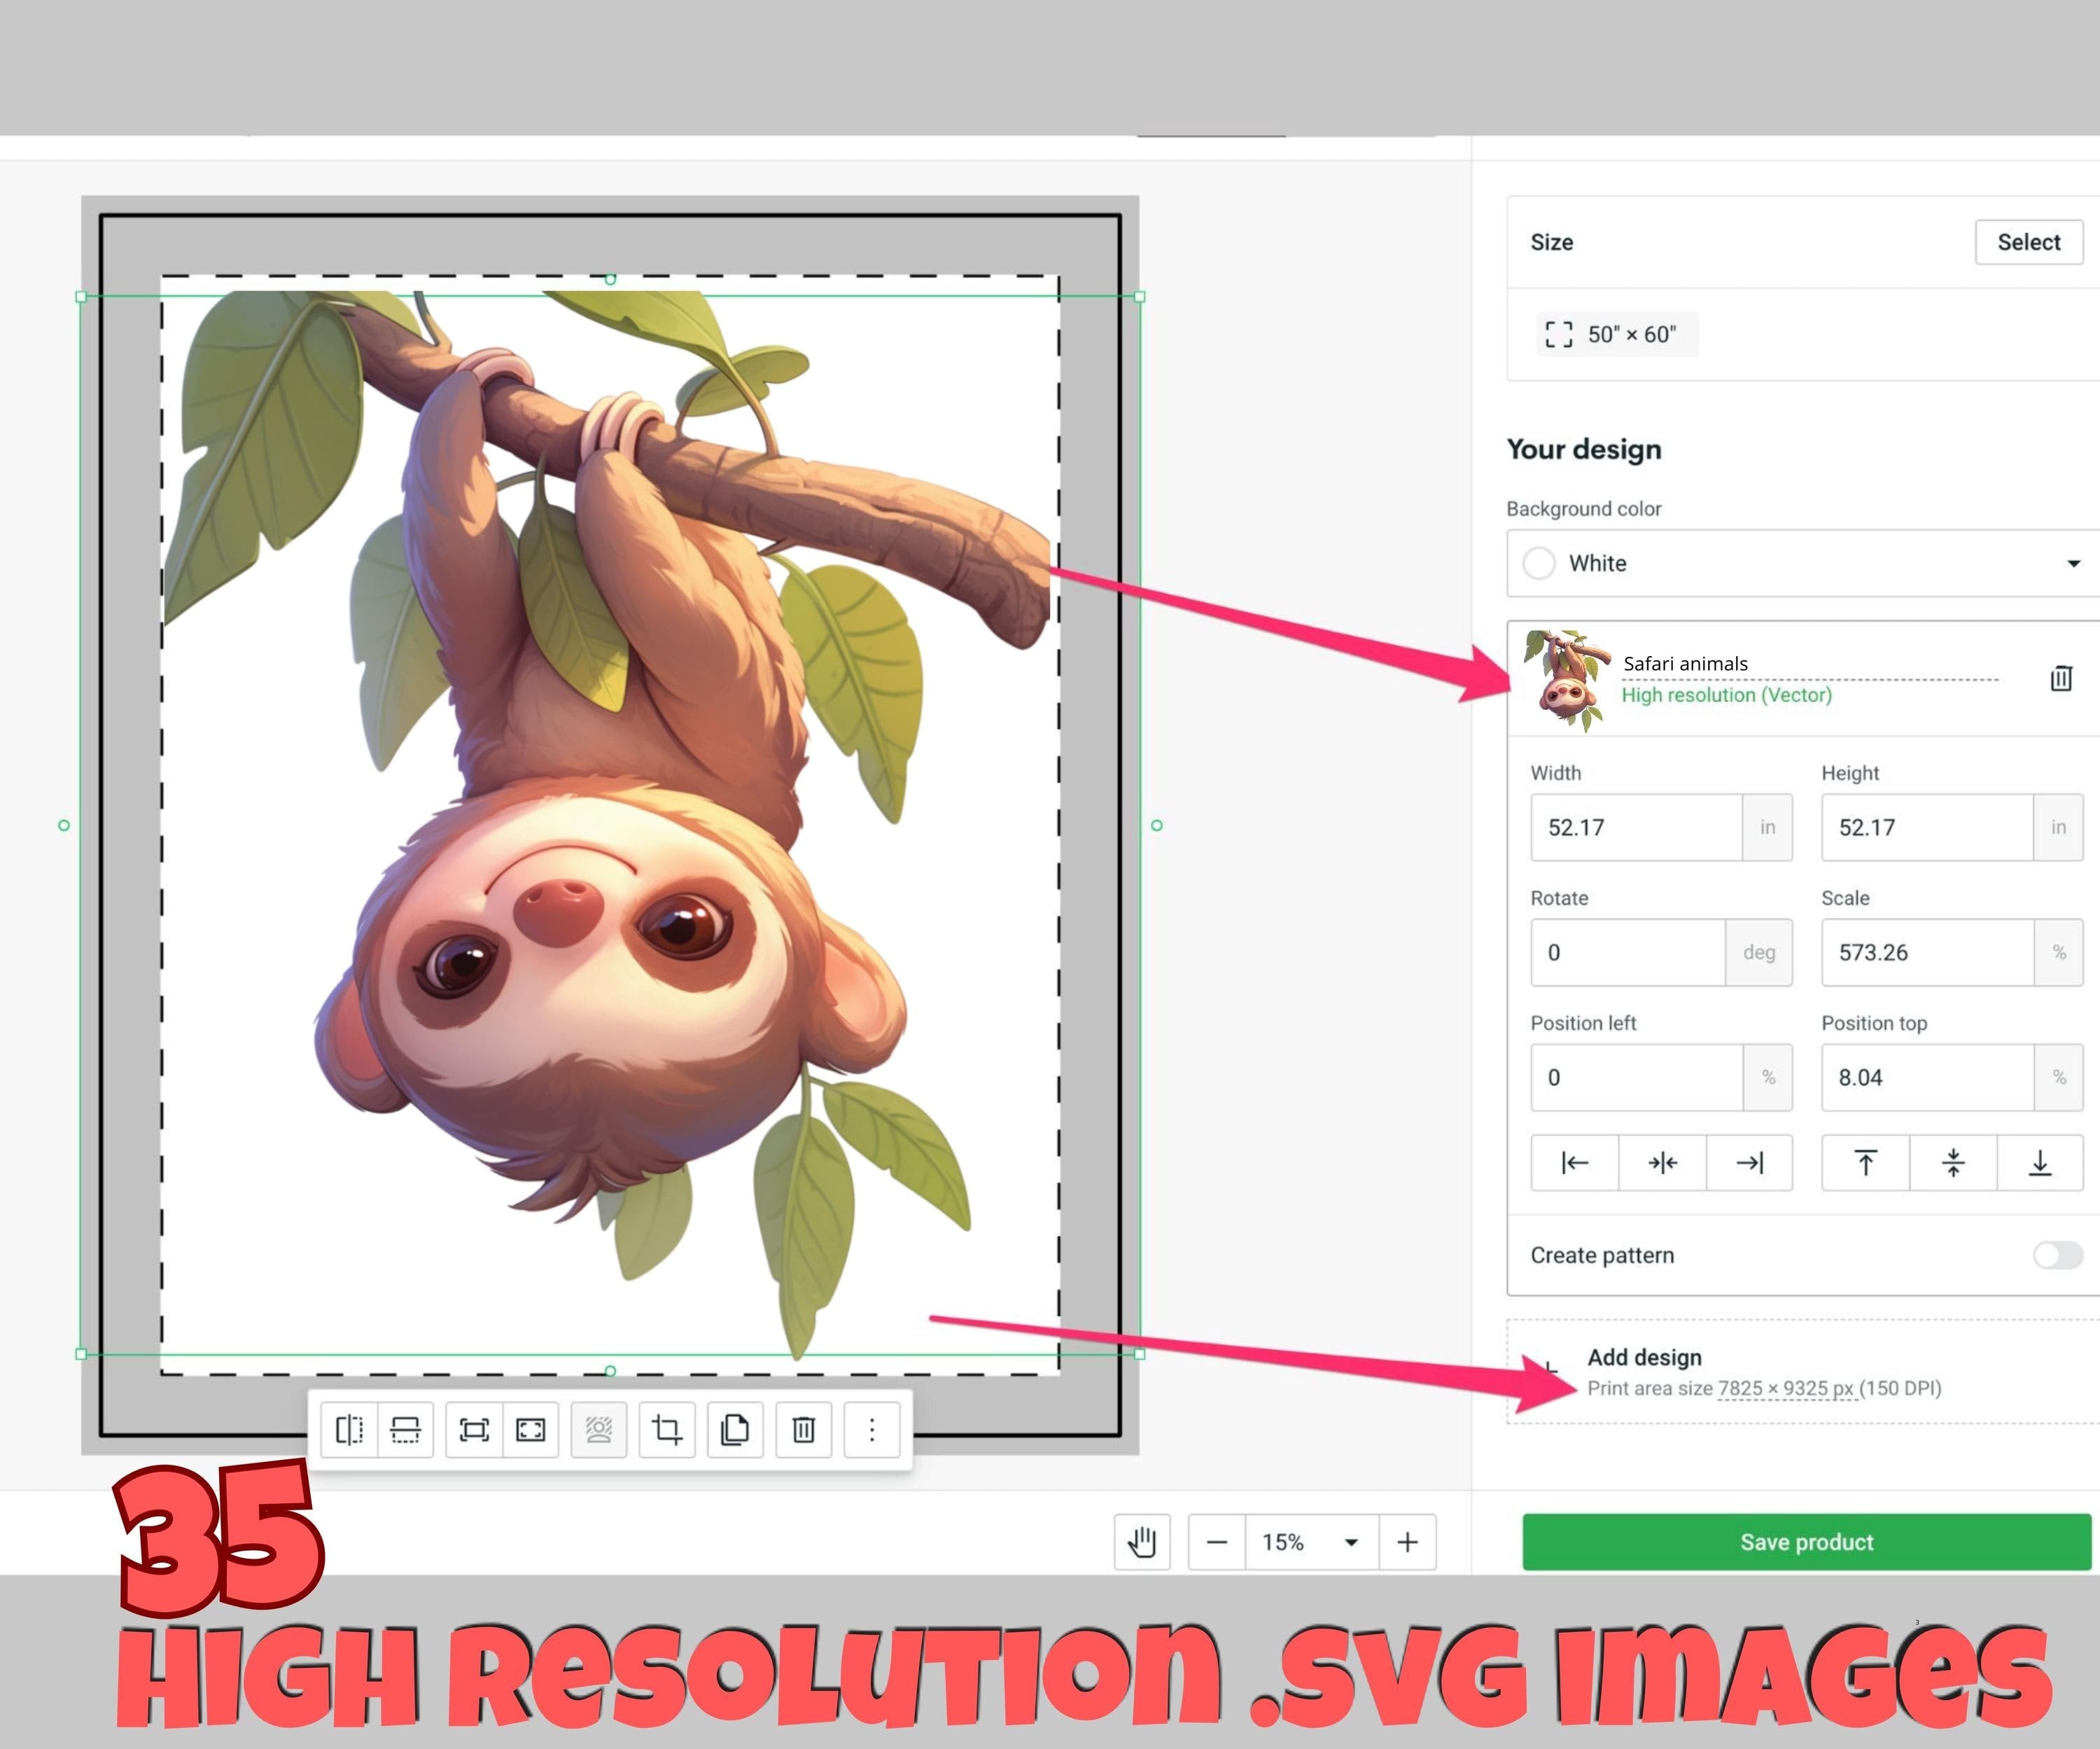Viewport: 2100px width, 1749px height.
Task: Zoom out with minus button
Action: coord(1217,1542)
